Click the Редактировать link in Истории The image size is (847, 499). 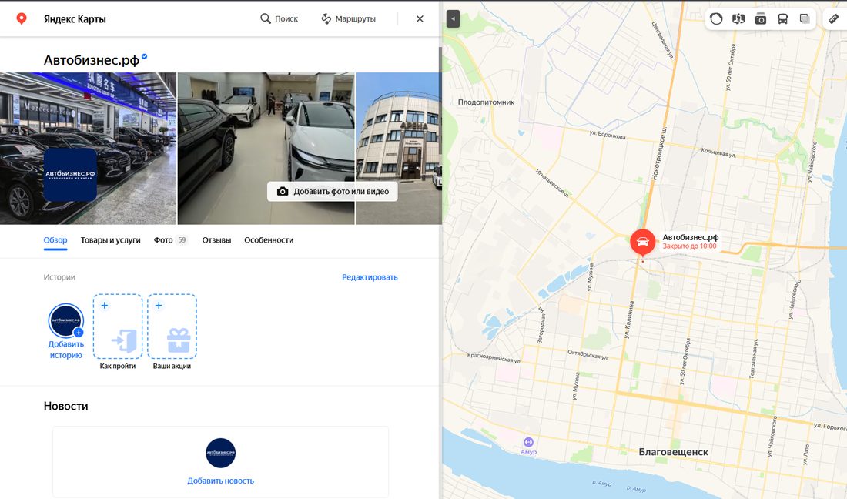pos(370,277)
